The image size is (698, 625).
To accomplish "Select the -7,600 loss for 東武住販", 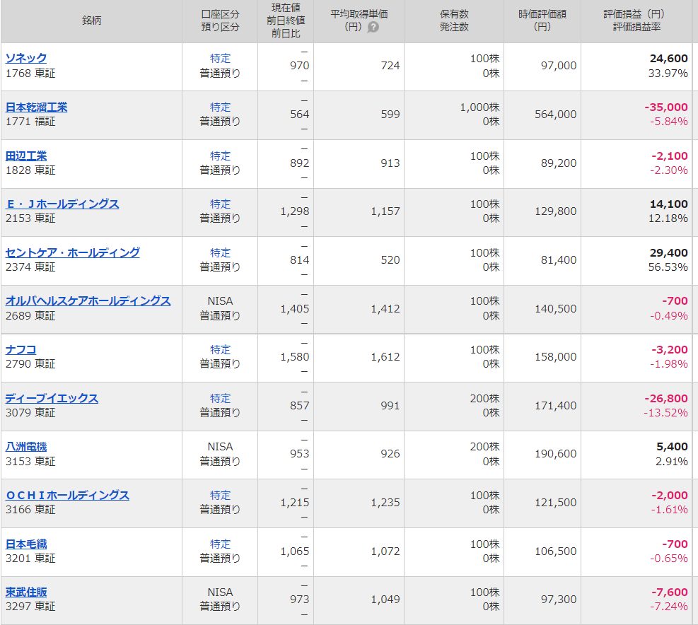I will coord(670,592).
